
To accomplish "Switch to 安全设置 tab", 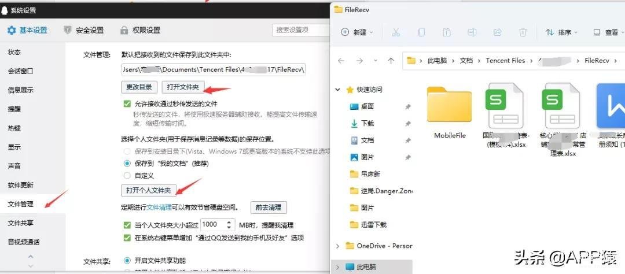I will [84, 30].
